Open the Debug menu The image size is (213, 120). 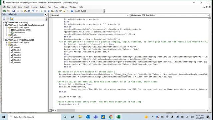(43, 7)
